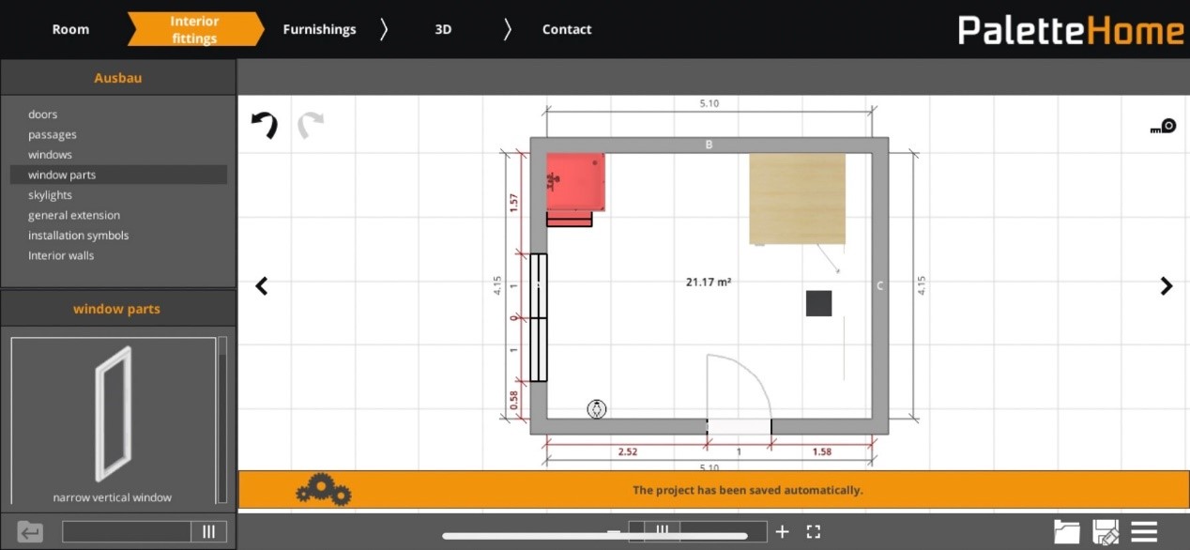Viewport: 1190px width, 550px height.
Task: Open the project folder icon
Action: 1067,532
